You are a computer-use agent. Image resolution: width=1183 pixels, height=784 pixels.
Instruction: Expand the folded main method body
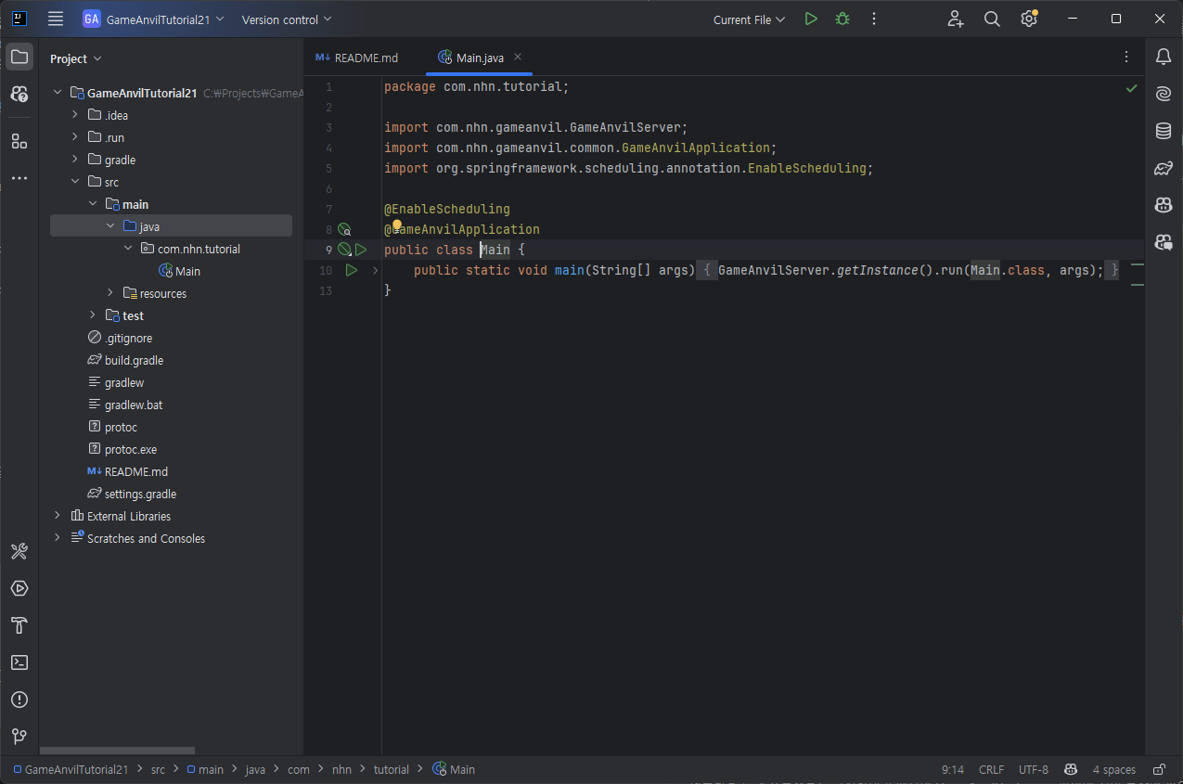(375, 270)
